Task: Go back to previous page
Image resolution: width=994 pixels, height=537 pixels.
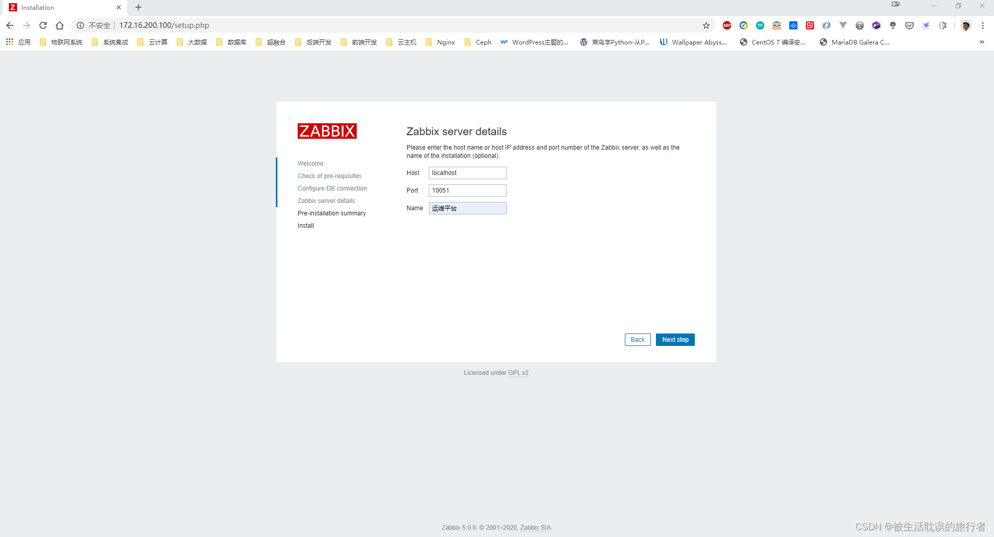Action: 10,25
